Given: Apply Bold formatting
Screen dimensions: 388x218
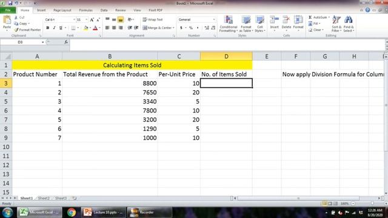Looking at the screenshot, I should click(47, 28).
